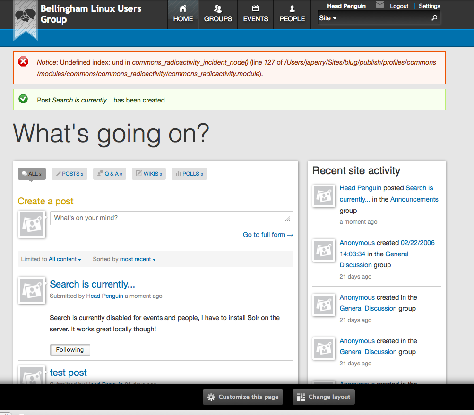Click the search magnifier icon

[435, 17]
